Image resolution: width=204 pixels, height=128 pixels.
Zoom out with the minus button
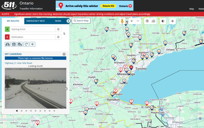[138, 21]
